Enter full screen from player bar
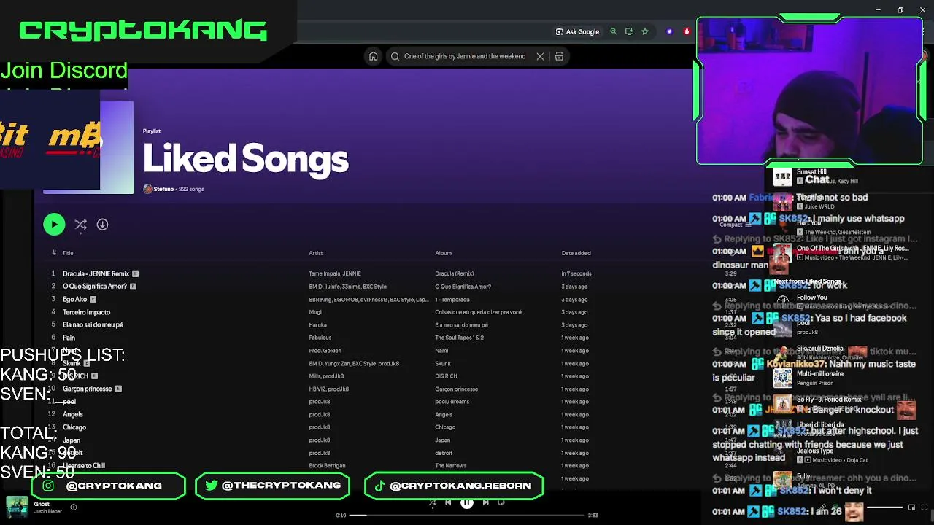934x525 pixels. [925, 507]
